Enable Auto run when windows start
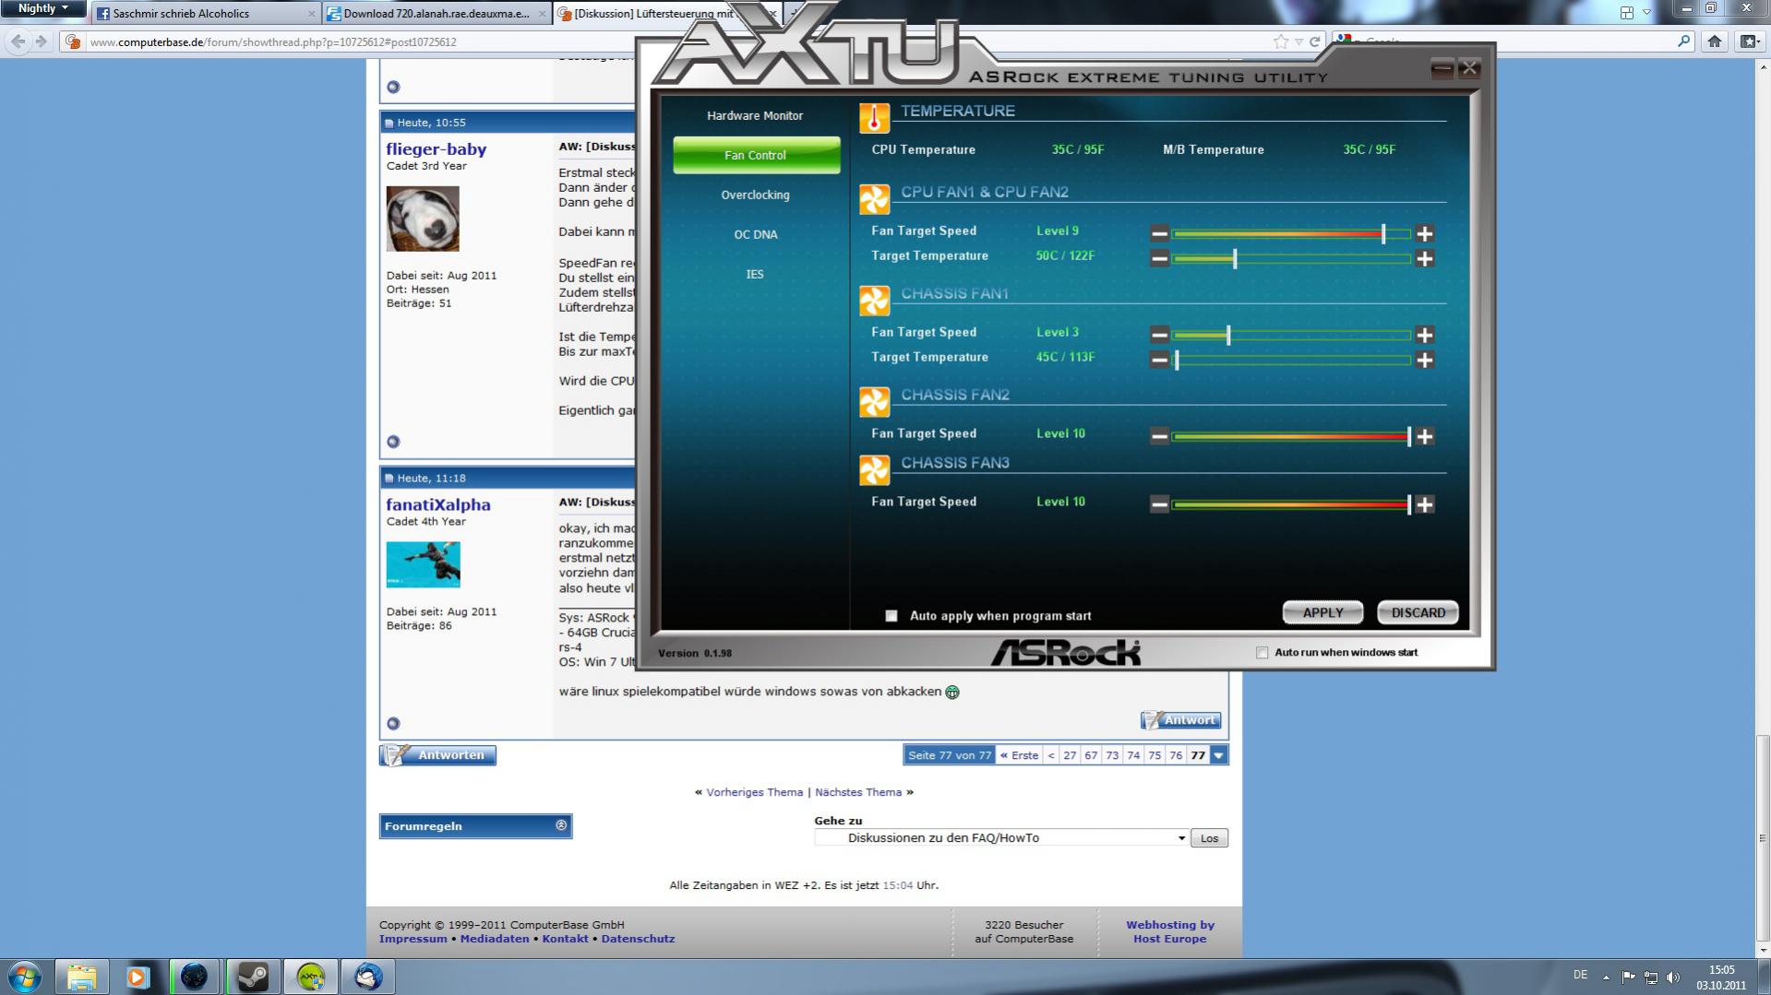Image resolution: width=1771 pixels, height=995 pixels. pyautogui.click(x=1262, y=653)
